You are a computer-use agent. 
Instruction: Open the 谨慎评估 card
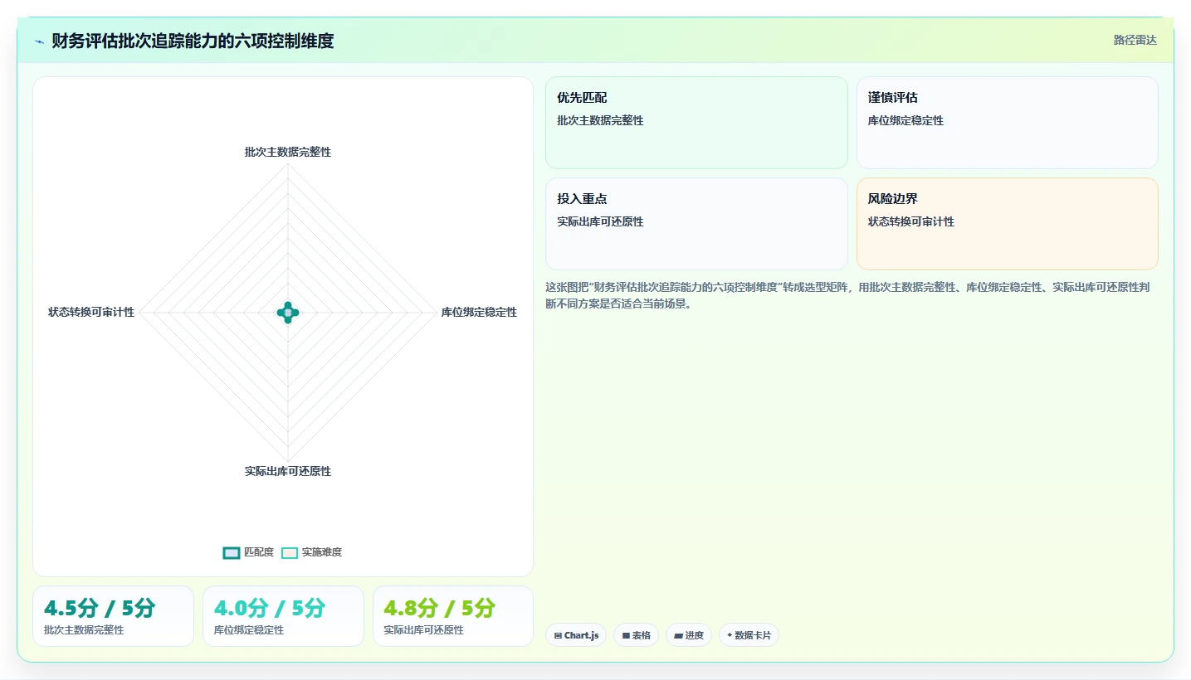(1007, 123)
